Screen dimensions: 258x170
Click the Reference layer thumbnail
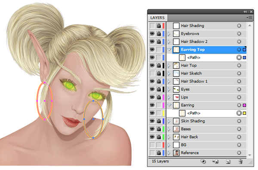point(176,153)
